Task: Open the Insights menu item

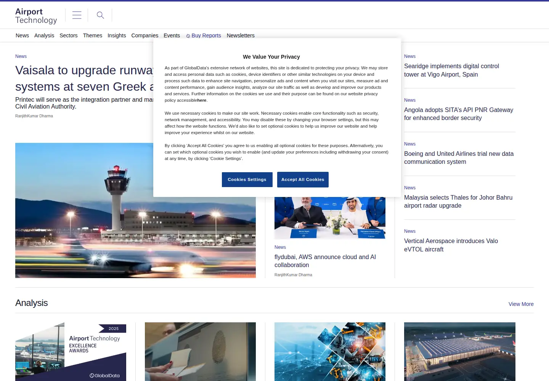Action: [117, 35]
